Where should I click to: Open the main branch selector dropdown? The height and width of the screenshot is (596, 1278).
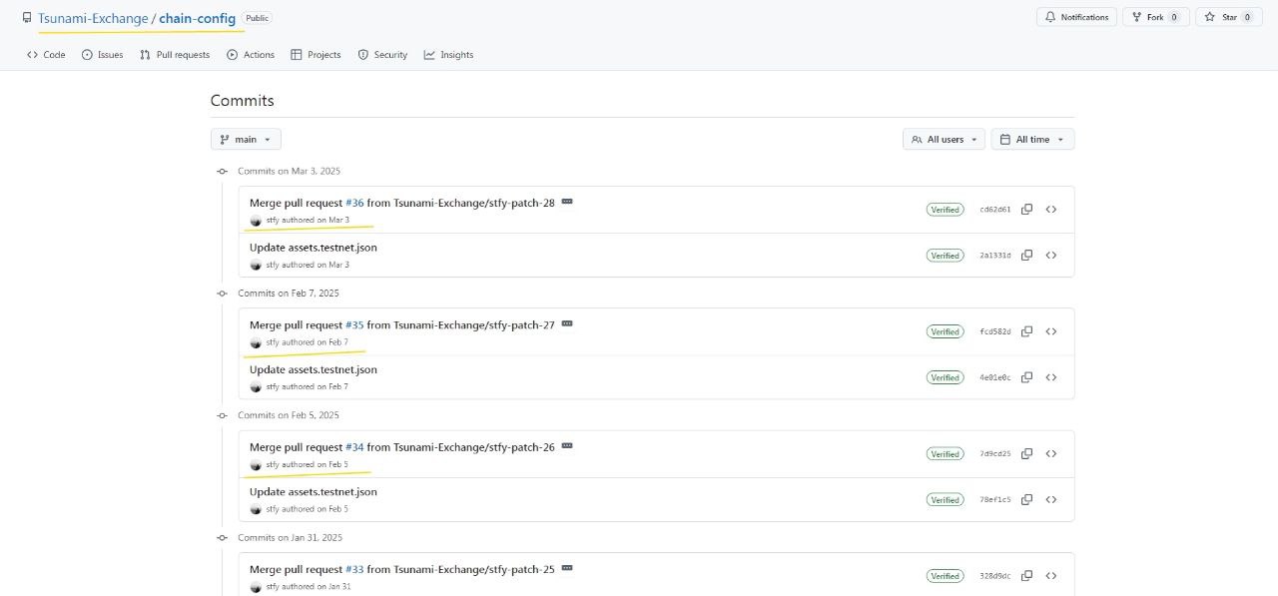pyautogui.click(x=246, y=140)
